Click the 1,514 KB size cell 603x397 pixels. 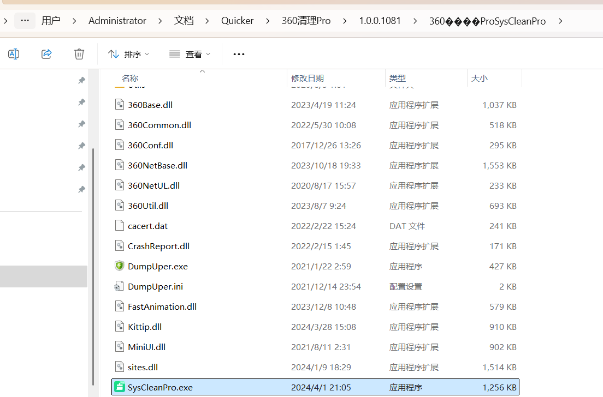click(499, 367)
